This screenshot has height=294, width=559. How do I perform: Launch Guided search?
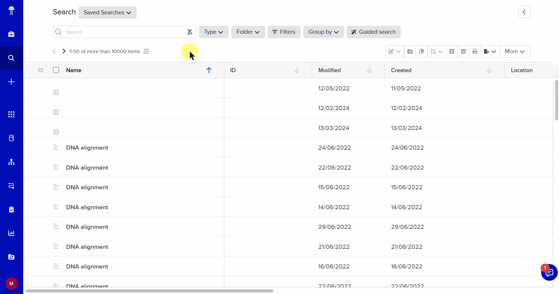tap(374, 32)
